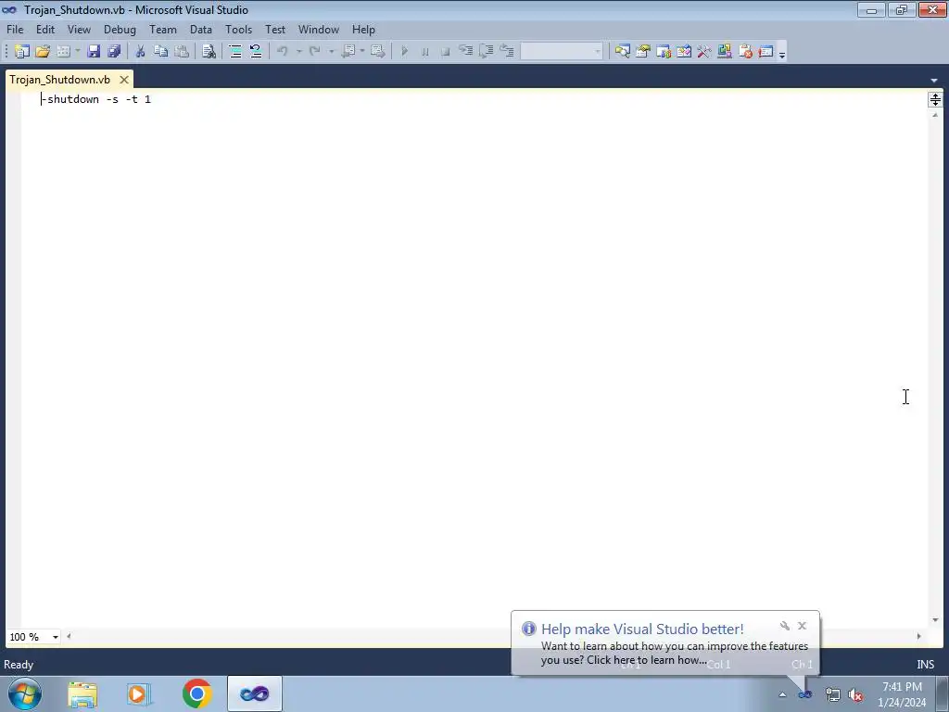Open the Window menu
The width and height of the screenshot is (949, 712).
[319, 29]
